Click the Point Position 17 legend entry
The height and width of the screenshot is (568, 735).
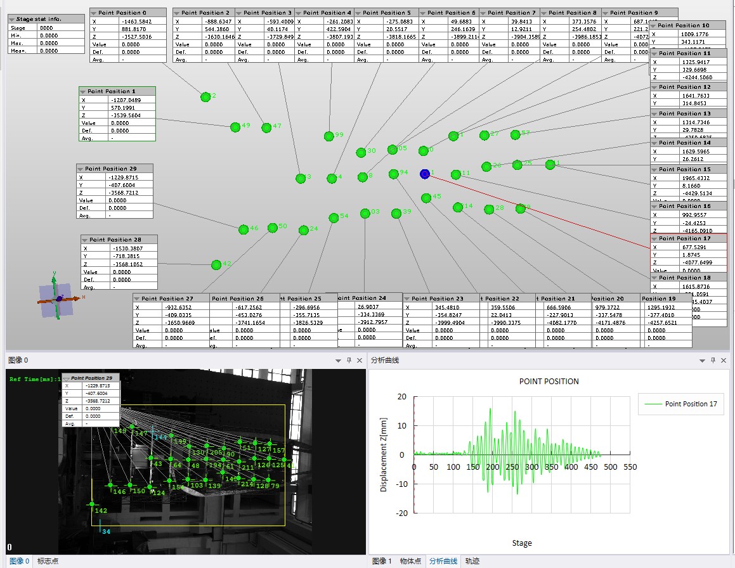682,404
